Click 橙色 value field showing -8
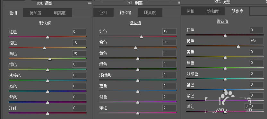The width and height of the screenshot is (267, 119). coord(79,43)
